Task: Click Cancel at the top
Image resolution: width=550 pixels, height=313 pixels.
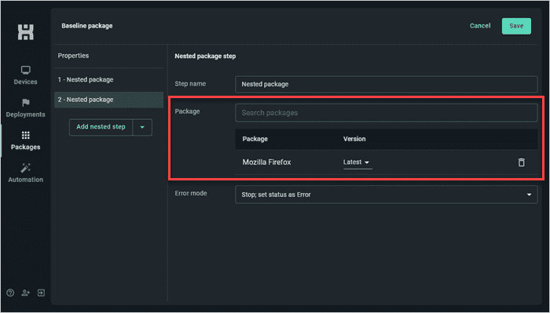Action: 480,26
